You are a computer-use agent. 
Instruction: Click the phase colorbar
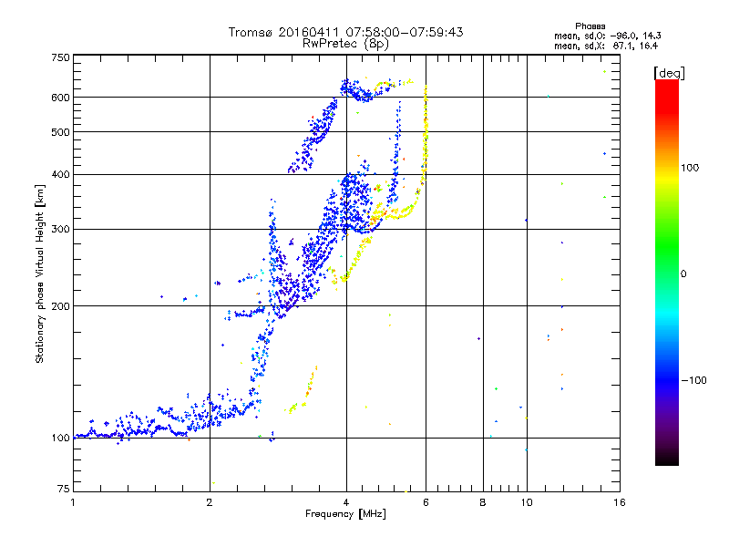[x=667, y=273]
